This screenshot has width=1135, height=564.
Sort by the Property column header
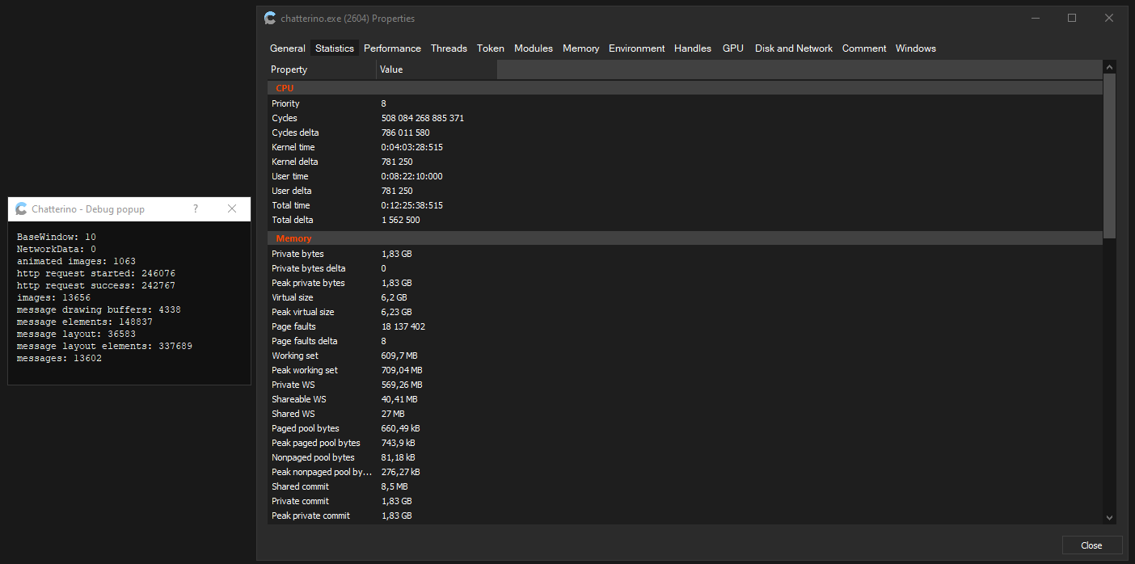[322, 69]
